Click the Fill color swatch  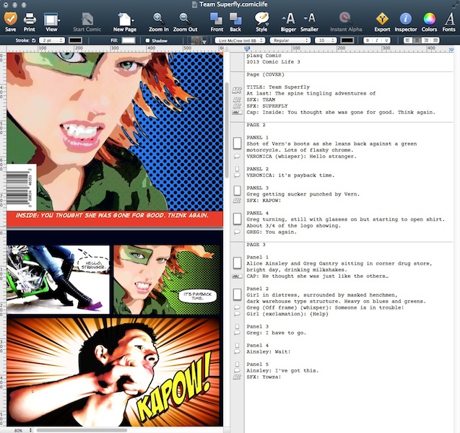[127, 40]
